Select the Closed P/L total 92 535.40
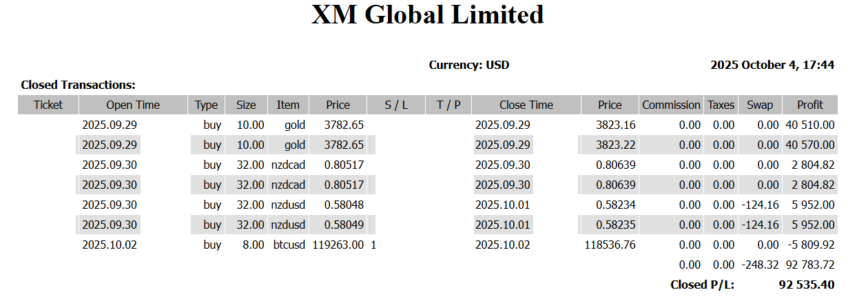 [807, 285]
